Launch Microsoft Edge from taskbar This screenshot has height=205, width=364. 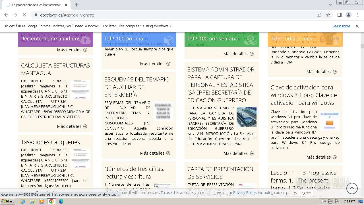pyautogui.click(x=61, y=201)
